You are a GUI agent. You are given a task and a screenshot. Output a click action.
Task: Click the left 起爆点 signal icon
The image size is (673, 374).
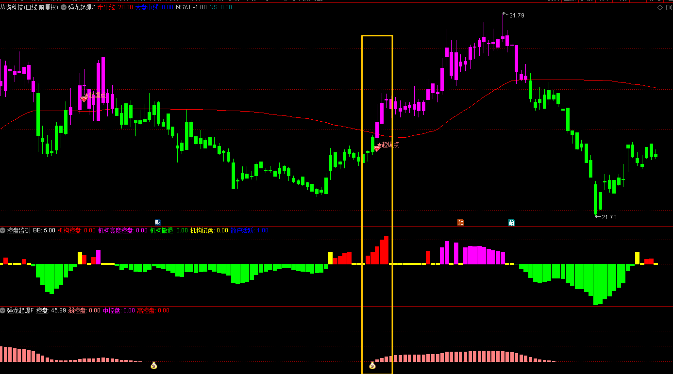point(84,98)
